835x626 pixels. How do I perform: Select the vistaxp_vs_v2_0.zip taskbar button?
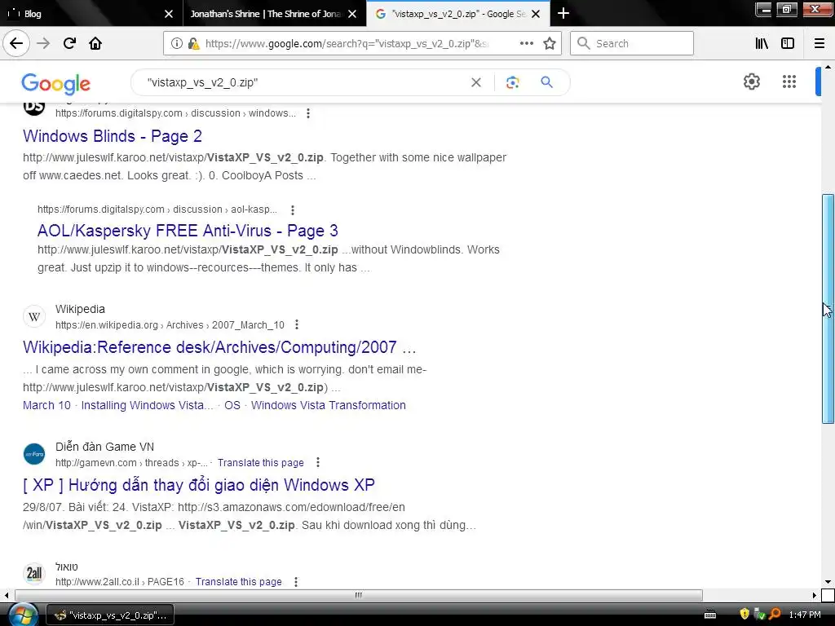110,615
